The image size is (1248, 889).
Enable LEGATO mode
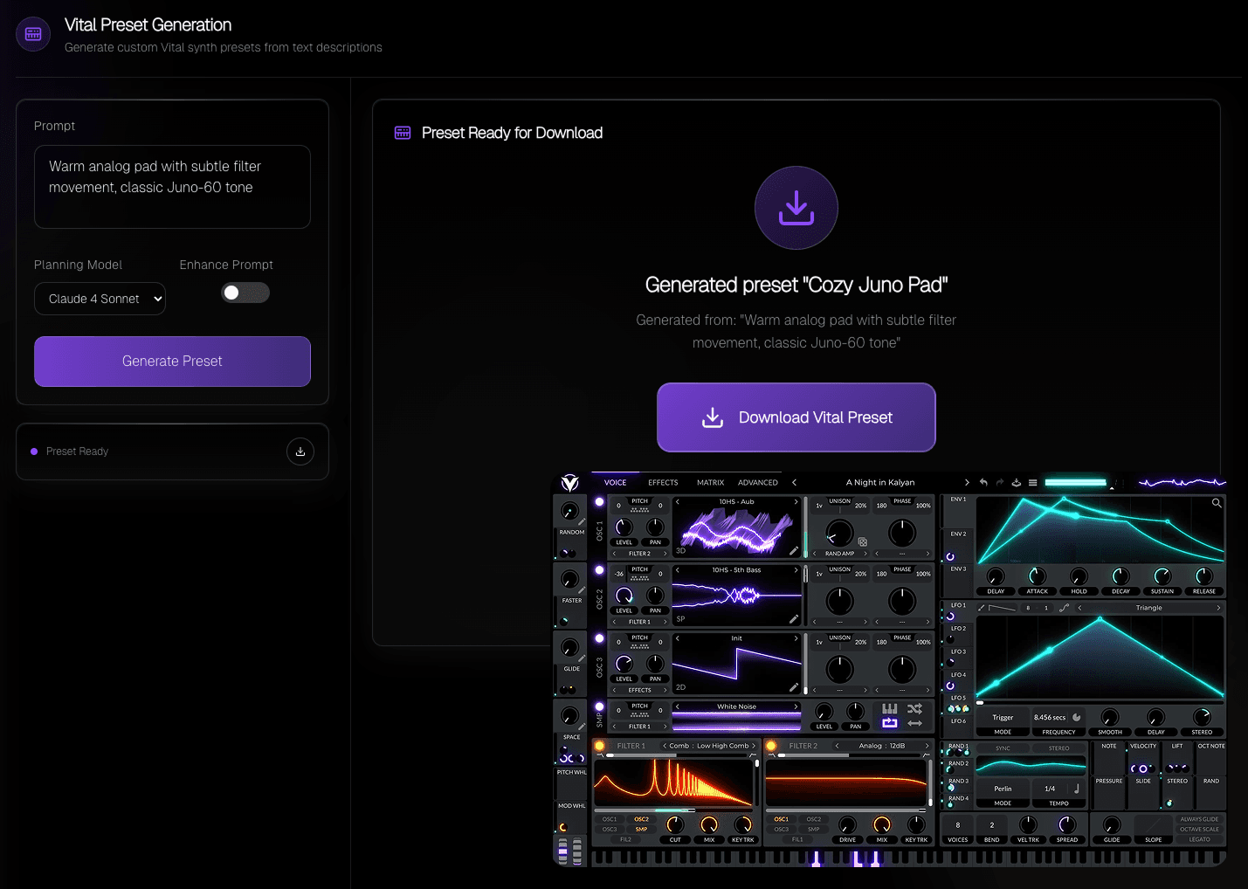[x=1199, y=840]
